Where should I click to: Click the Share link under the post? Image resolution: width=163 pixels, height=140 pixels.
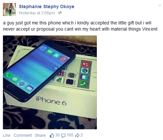click(x=40, y=135)
